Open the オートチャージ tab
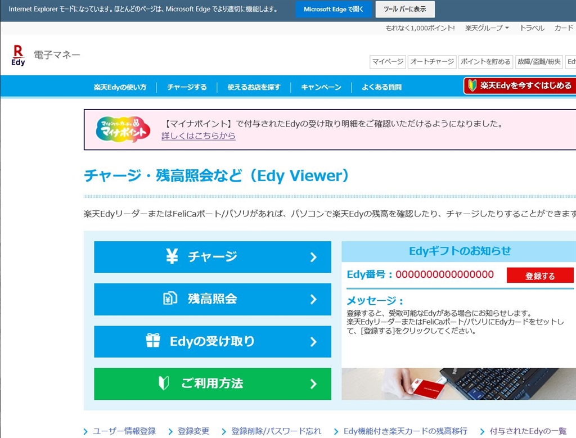Screen dimensions: 576x438 432,62
